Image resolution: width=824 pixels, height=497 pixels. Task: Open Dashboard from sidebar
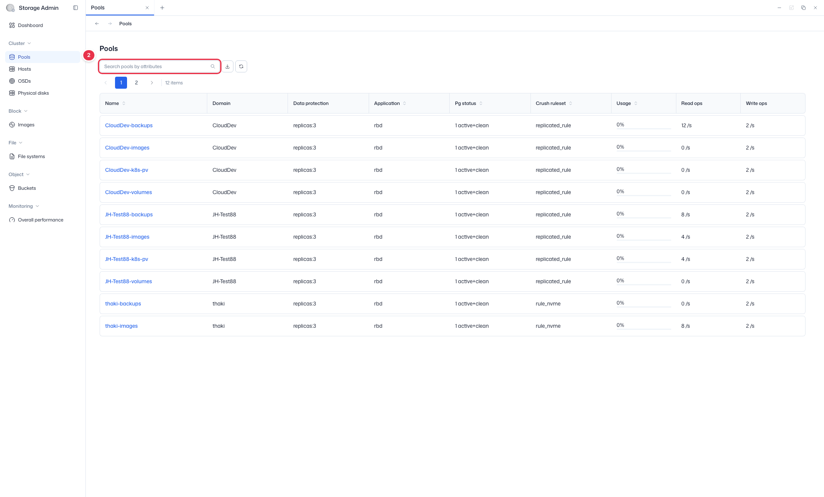pos(42,25)
